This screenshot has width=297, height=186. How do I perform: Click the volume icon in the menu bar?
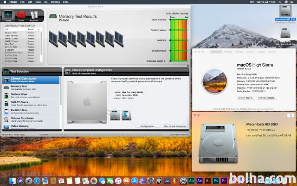coord(252,2)
